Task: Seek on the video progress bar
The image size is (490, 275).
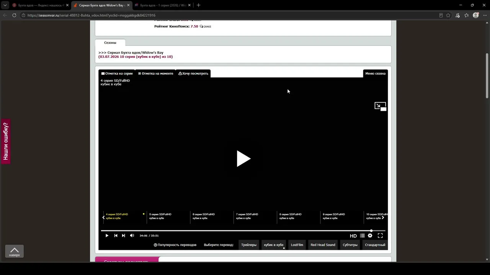Action: point(243,231)
